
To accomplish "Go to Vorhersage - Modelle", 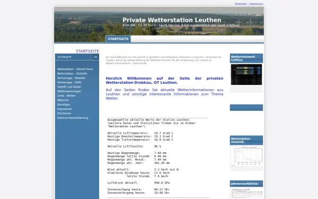I will pos(71,78).
